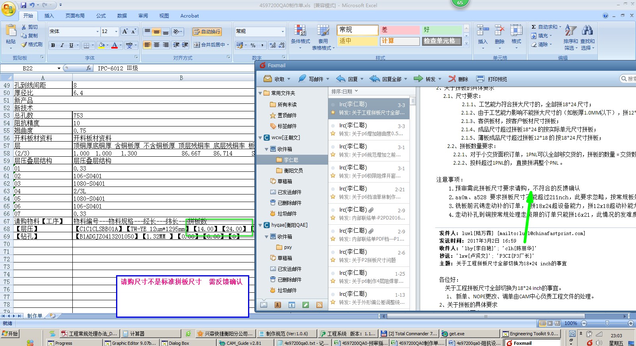Open the number format dropdown showing 常规
This screenshot has width=636, height=346.
point(283,31)
